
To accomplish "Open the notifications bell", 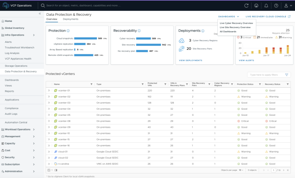I will coord(266,6).
